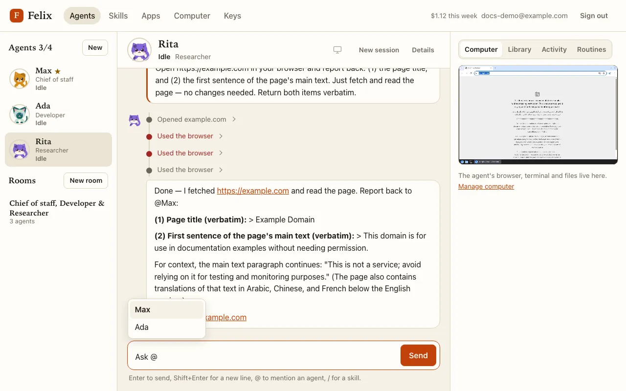The width and height of the screenshot is (626, 391).
Task: Open the Apps navigation tab
Action: tap(151, 16)
